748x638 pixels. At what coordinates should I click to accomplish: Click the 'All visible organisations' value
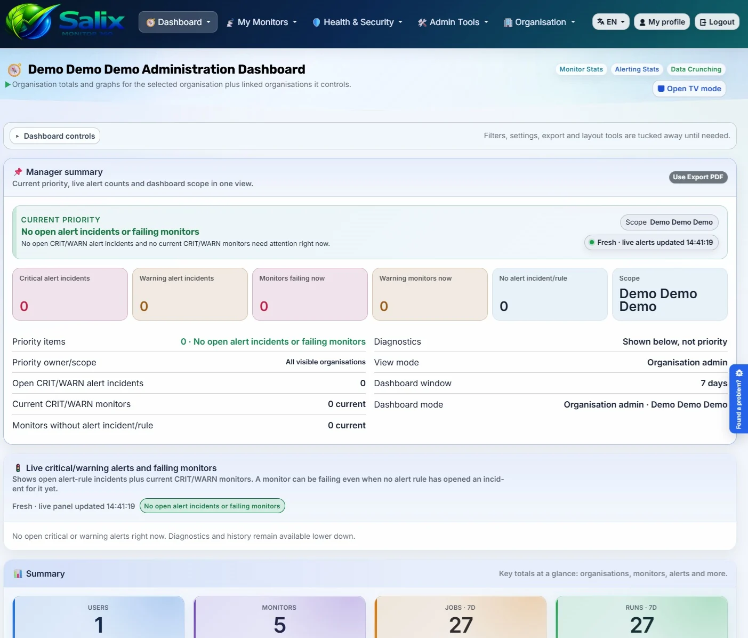pyautogui.click(x=326, y=362)
